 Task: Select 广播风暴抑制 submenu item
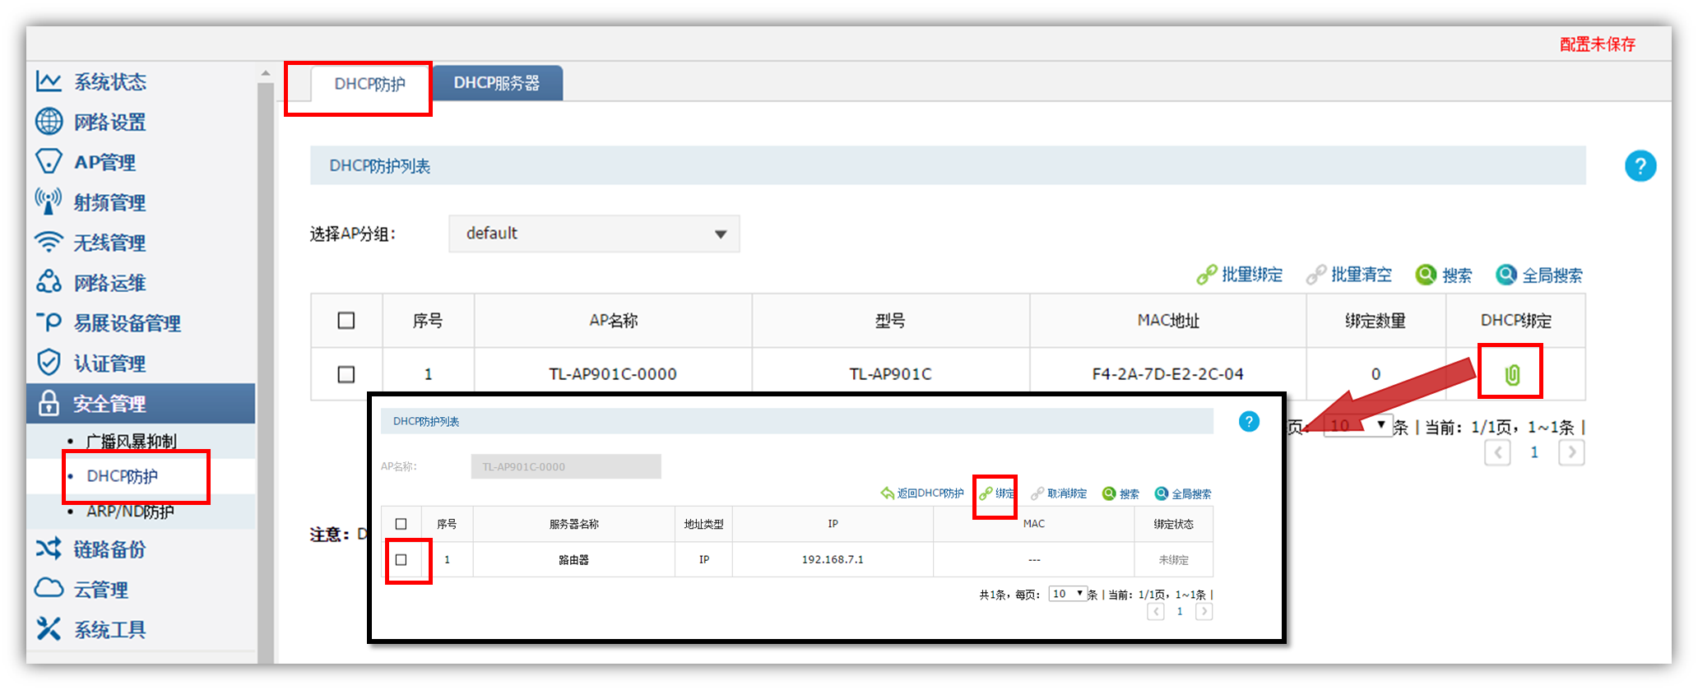tap(132, 441)
